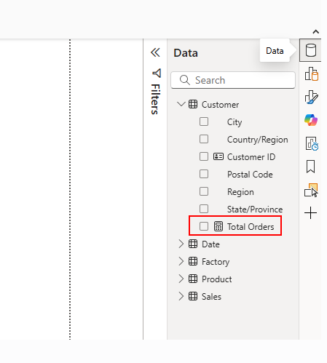
Task: Click the search magnifier icon
Action: (185, 80)
